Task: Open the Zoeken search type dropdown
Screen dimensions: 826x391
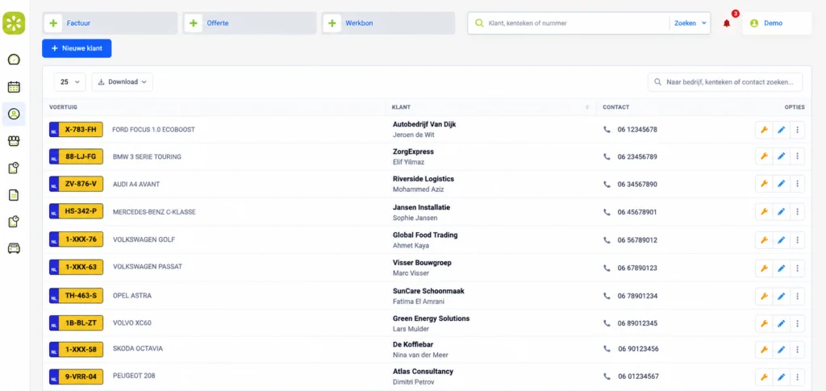Action: (690, 23)
